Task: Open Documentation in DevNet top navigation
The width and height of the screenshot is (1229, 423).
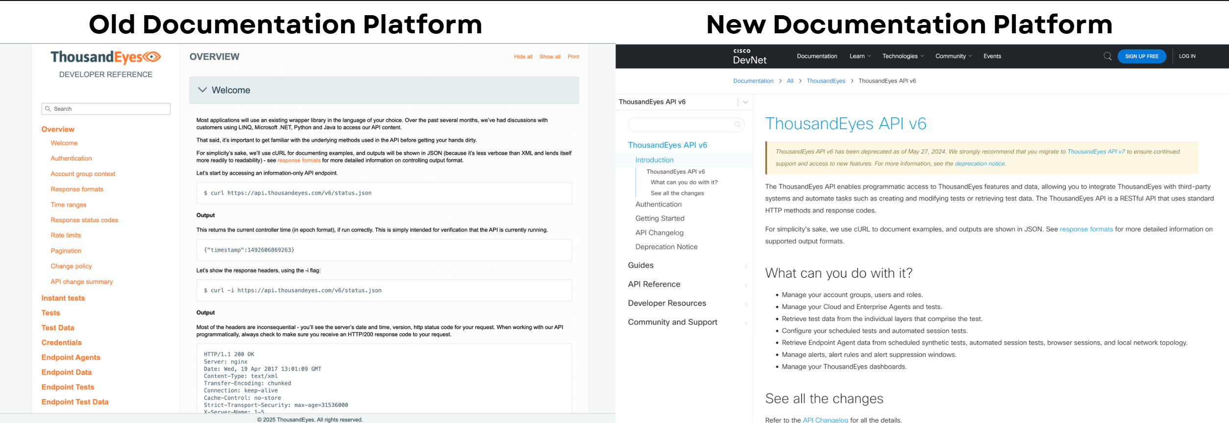Action: pyautogui.click(x=817, y=56)
